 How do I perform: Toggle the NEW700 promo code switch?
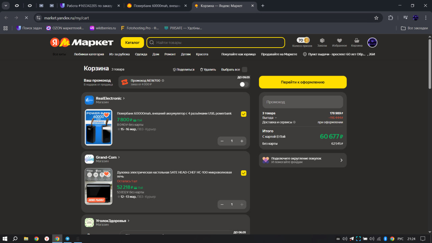pyautogui.click(x=244, y=84)
